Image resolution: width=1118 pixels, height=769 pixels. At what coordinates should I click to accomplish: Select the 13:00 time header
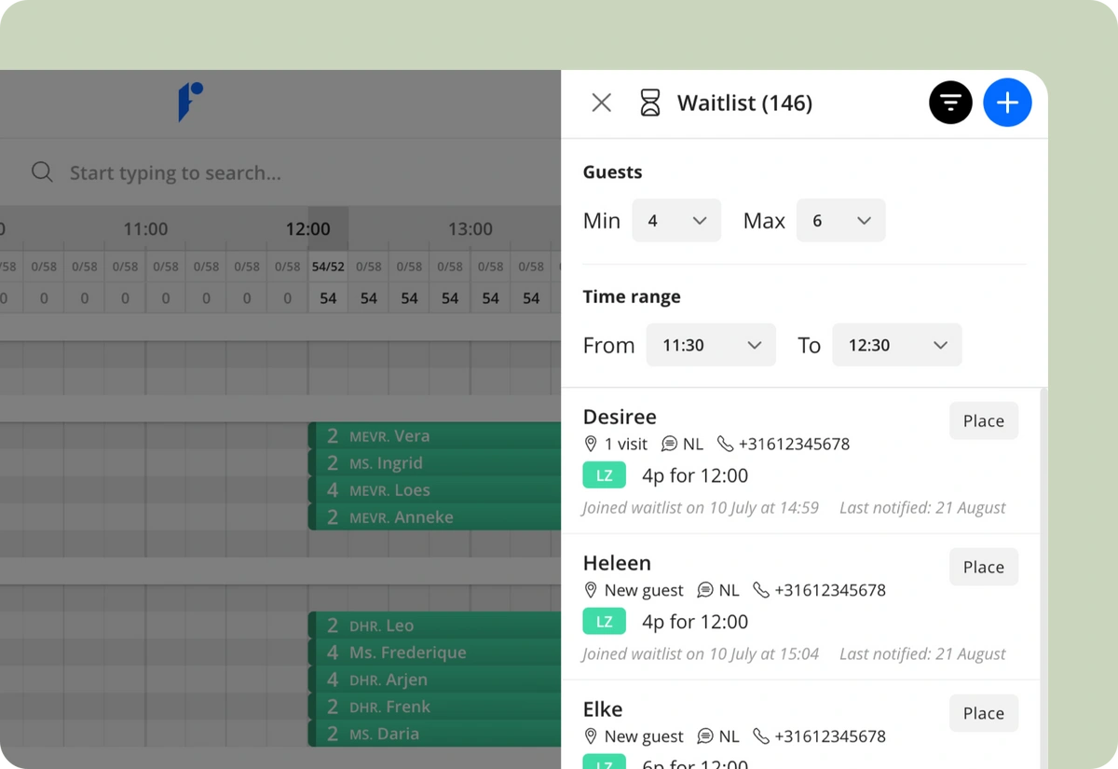tap(470, 228)
